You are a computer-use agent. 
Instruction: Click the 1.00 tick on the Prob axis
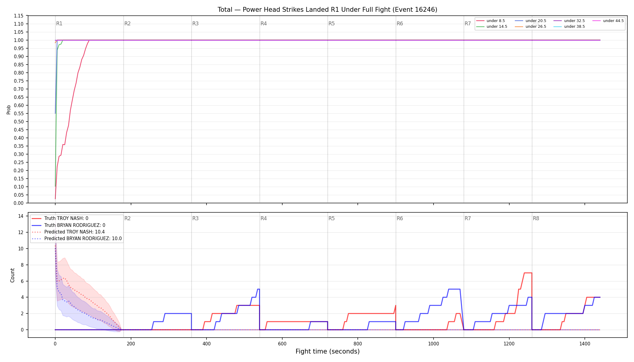point(18,40)
